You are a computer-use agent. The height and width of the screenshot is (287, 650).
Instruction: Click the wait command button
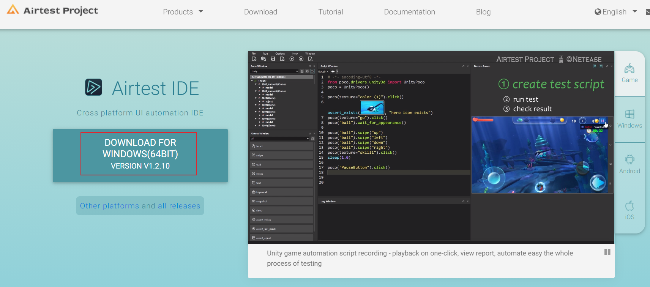point(281,164)
